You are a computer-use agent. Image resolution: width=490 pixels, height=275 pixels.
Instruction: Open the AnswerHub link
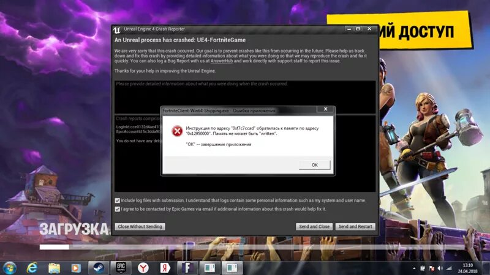tap(222, 61)
